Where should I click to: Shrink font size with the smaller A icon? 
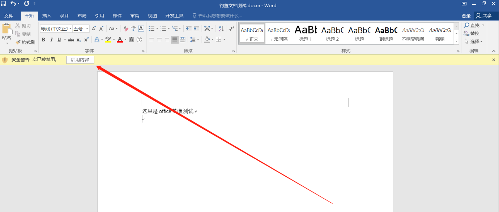click(x=101, y=28)
